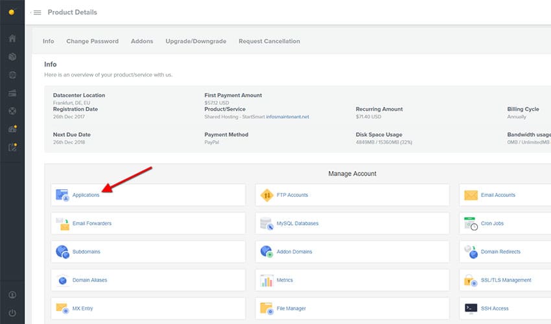This screenshot has width=551, height=324.
Task: Click the Applications icon
Action: [x=62, y=194]
